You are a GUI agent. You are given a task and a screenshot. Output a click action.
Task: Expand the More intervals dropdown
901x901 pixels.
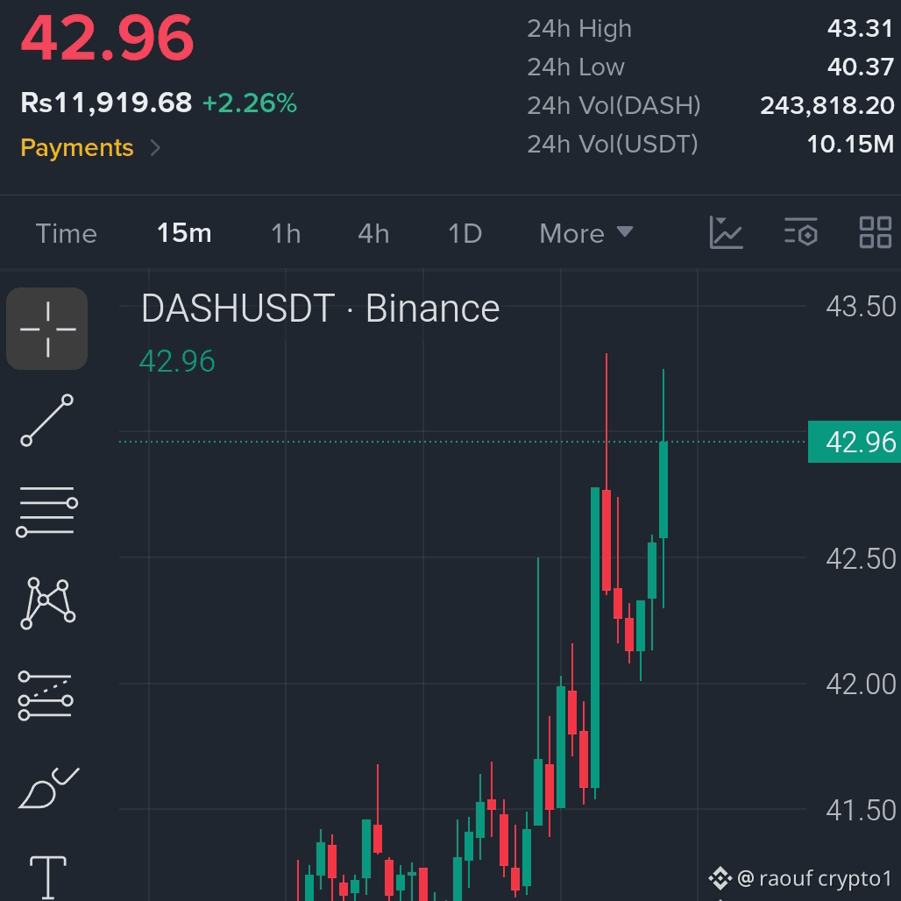point(585,234)
